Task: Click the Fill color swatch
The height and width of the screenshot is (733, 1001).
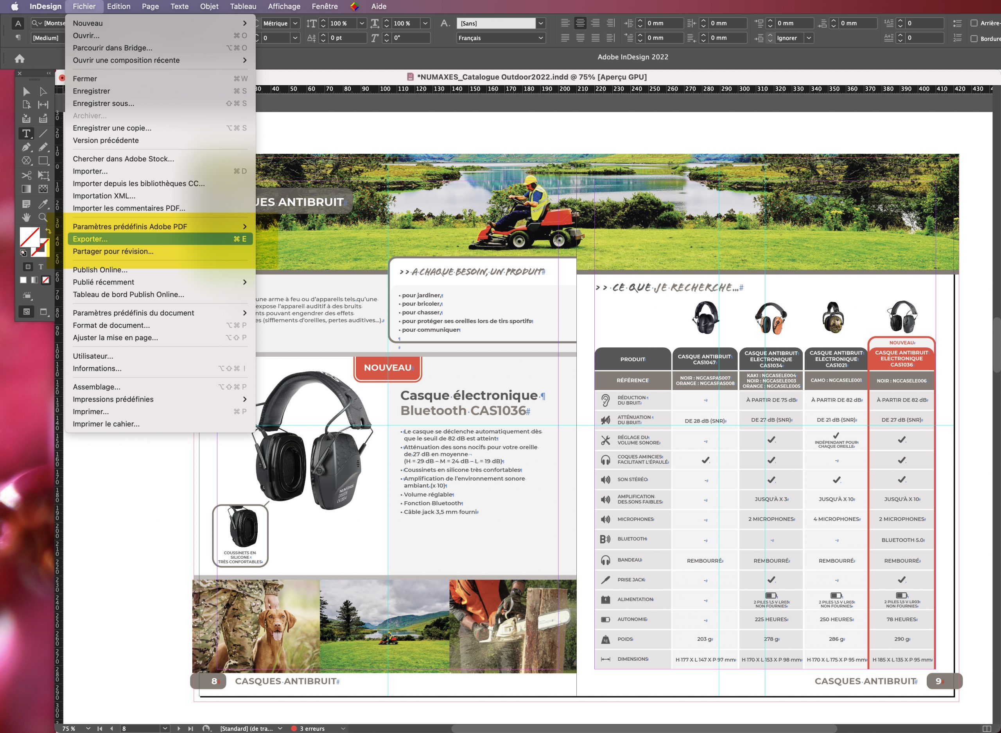Action: click(30, 238)
